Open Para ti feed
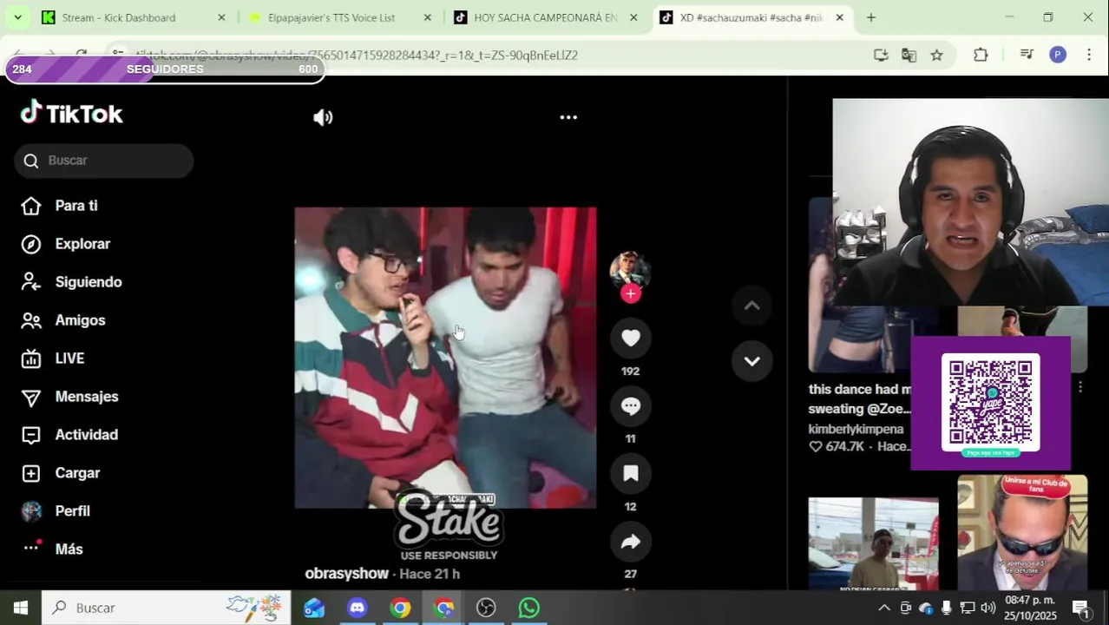 pos(76,206)
